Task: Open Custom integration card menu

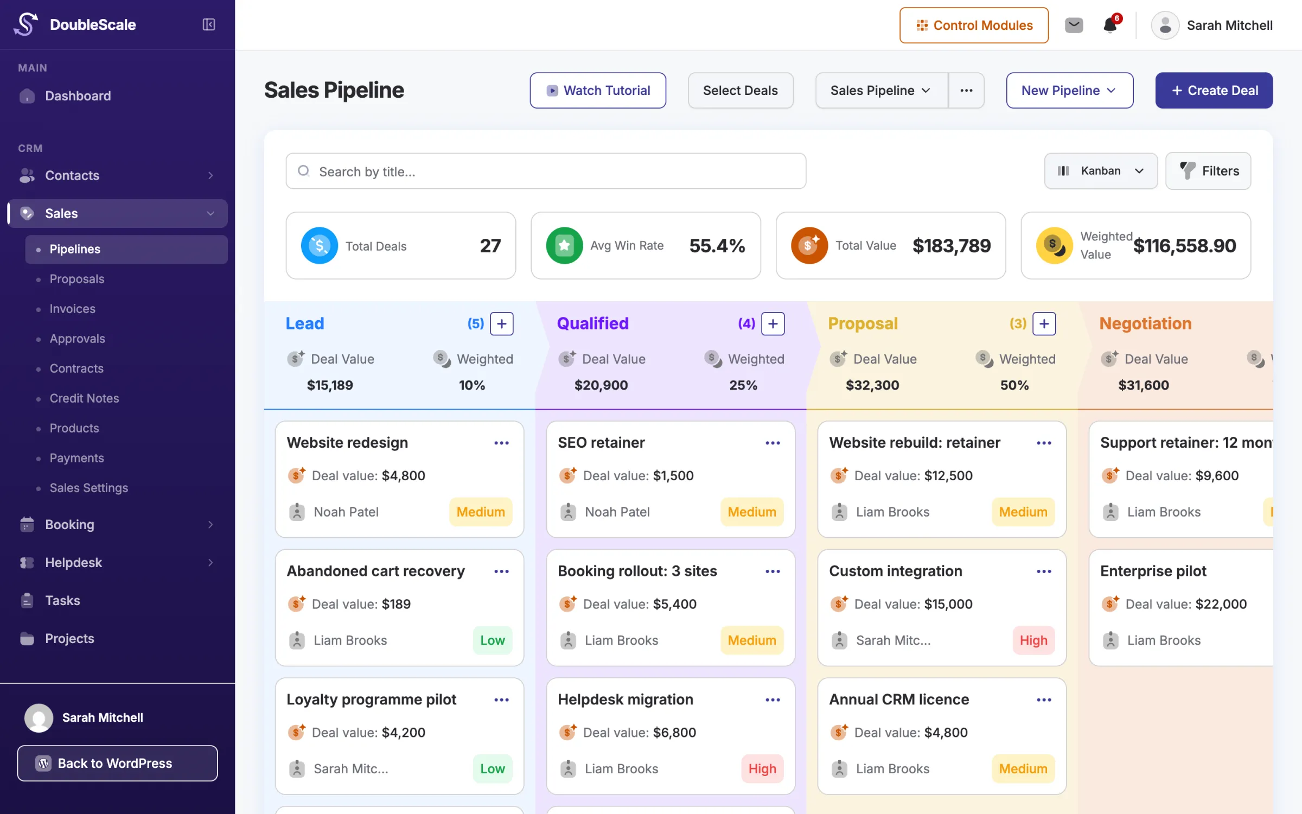Action: tap(1044, 571)
